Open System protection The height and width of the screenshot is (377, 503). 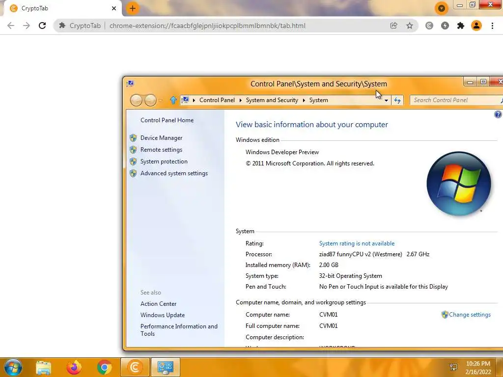click(164, 162)
